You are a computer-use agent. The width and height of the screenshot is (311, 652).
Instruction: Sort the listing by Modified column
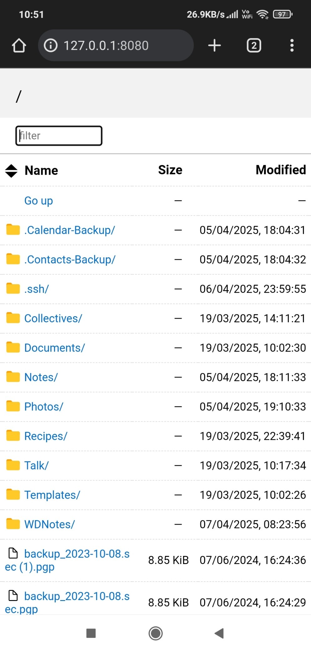point(281,170)
